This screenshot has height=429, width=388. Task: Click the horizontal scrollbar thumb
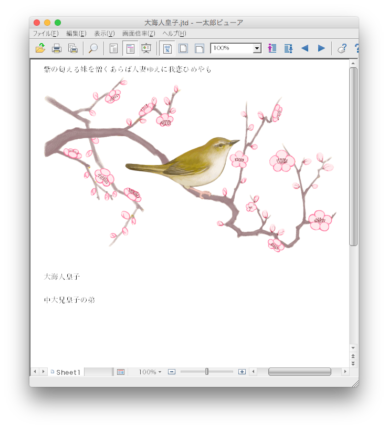pyautogui.click(x=299, y=372)
